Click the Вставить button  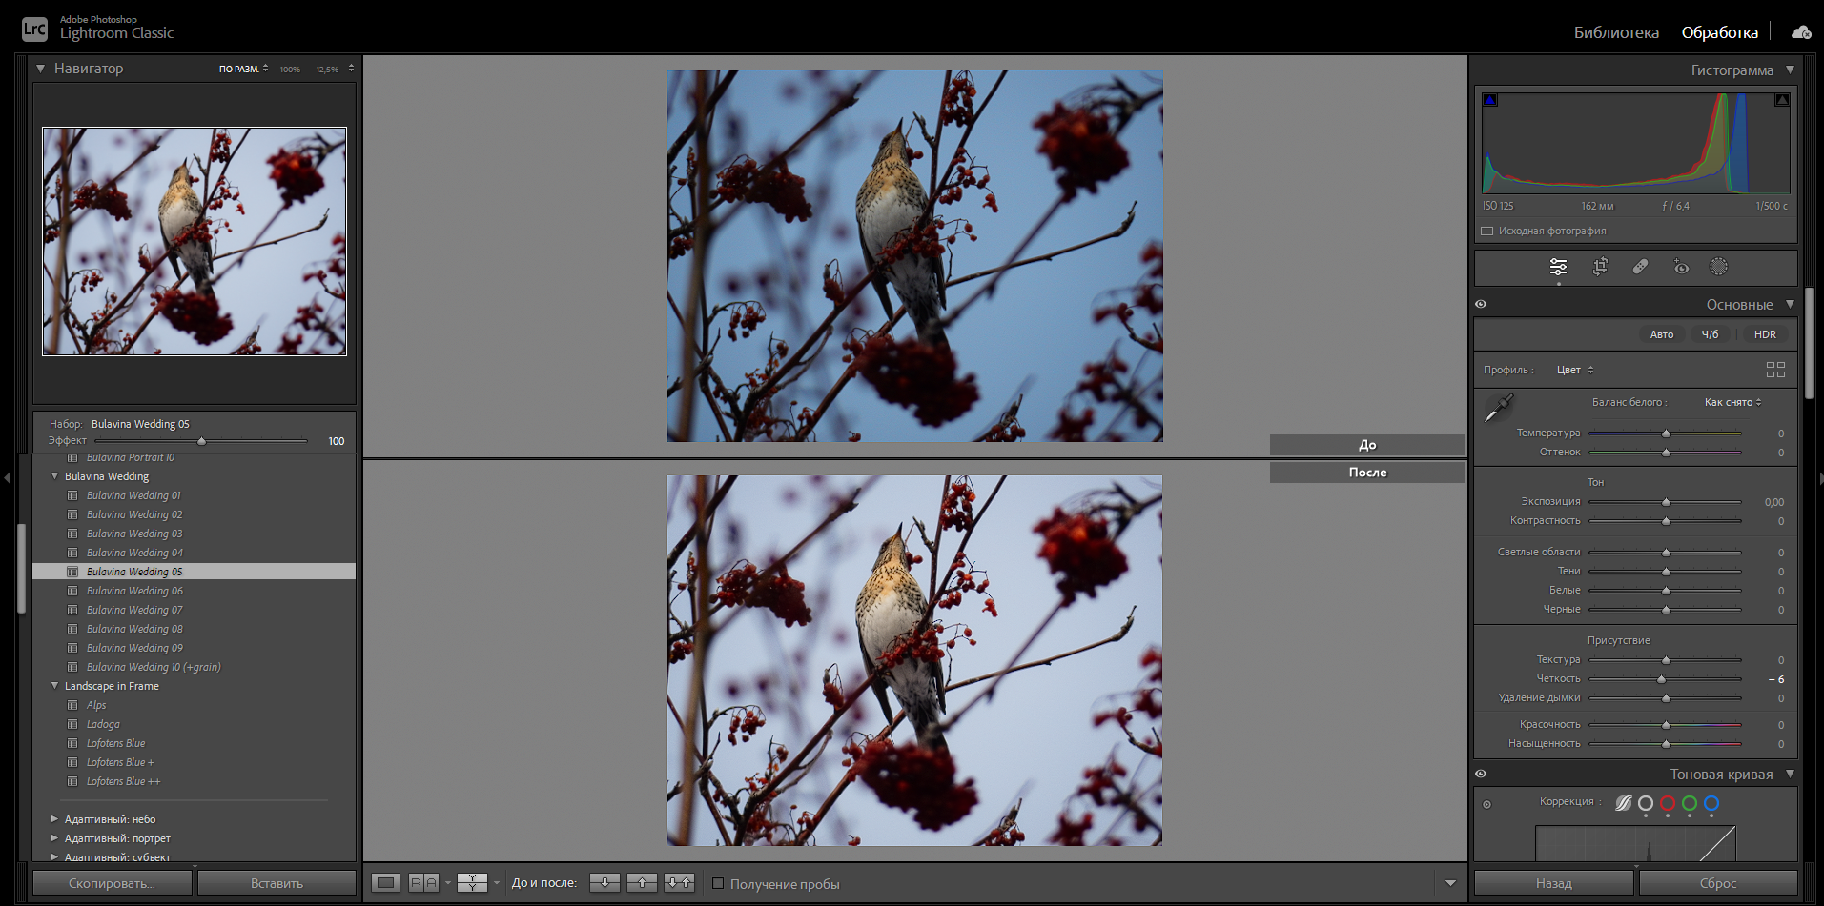277,883
